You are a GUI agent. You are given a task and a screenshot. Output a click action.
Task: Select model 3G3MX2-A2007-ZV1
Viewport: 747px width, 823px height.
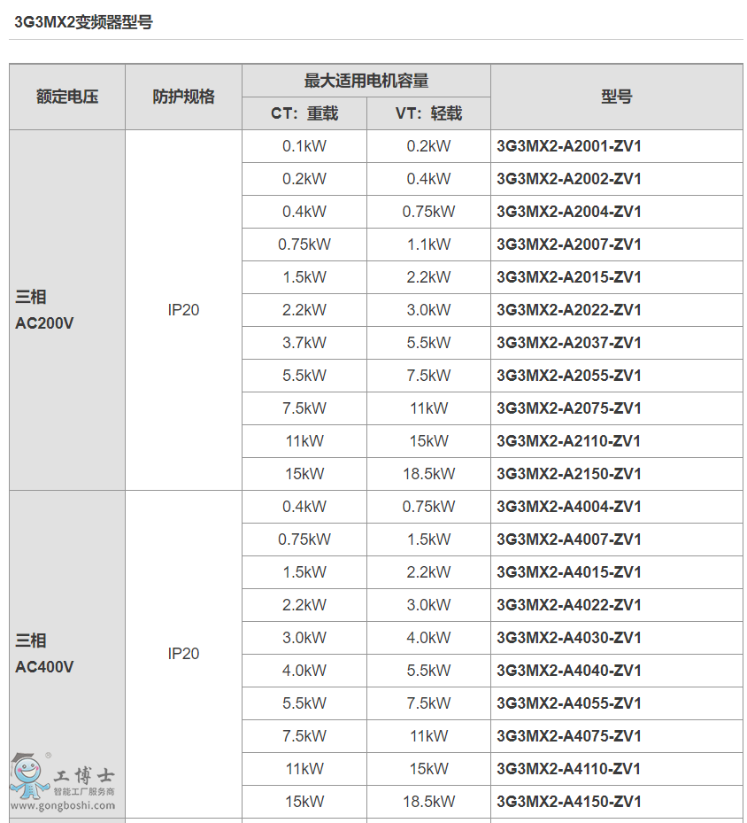click(x=569, y=245)
